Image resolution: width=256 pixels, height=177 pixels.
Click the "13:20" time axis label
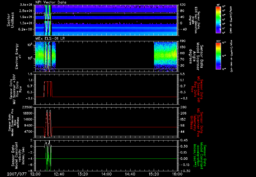(x=83, y=174)
